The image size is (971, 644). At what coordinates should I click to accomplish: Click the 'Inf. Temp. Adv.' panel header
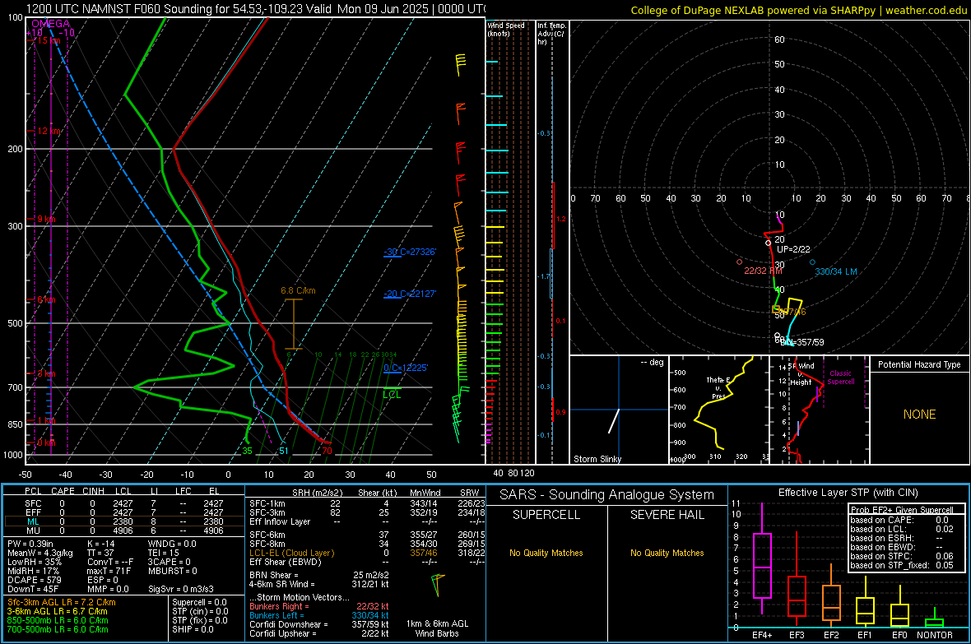[x=551, y=34]
